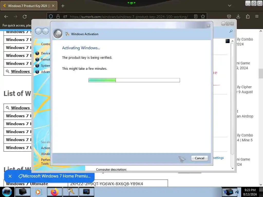
Task: Open Action Center link in sidebar
Action: pos(45,148)
